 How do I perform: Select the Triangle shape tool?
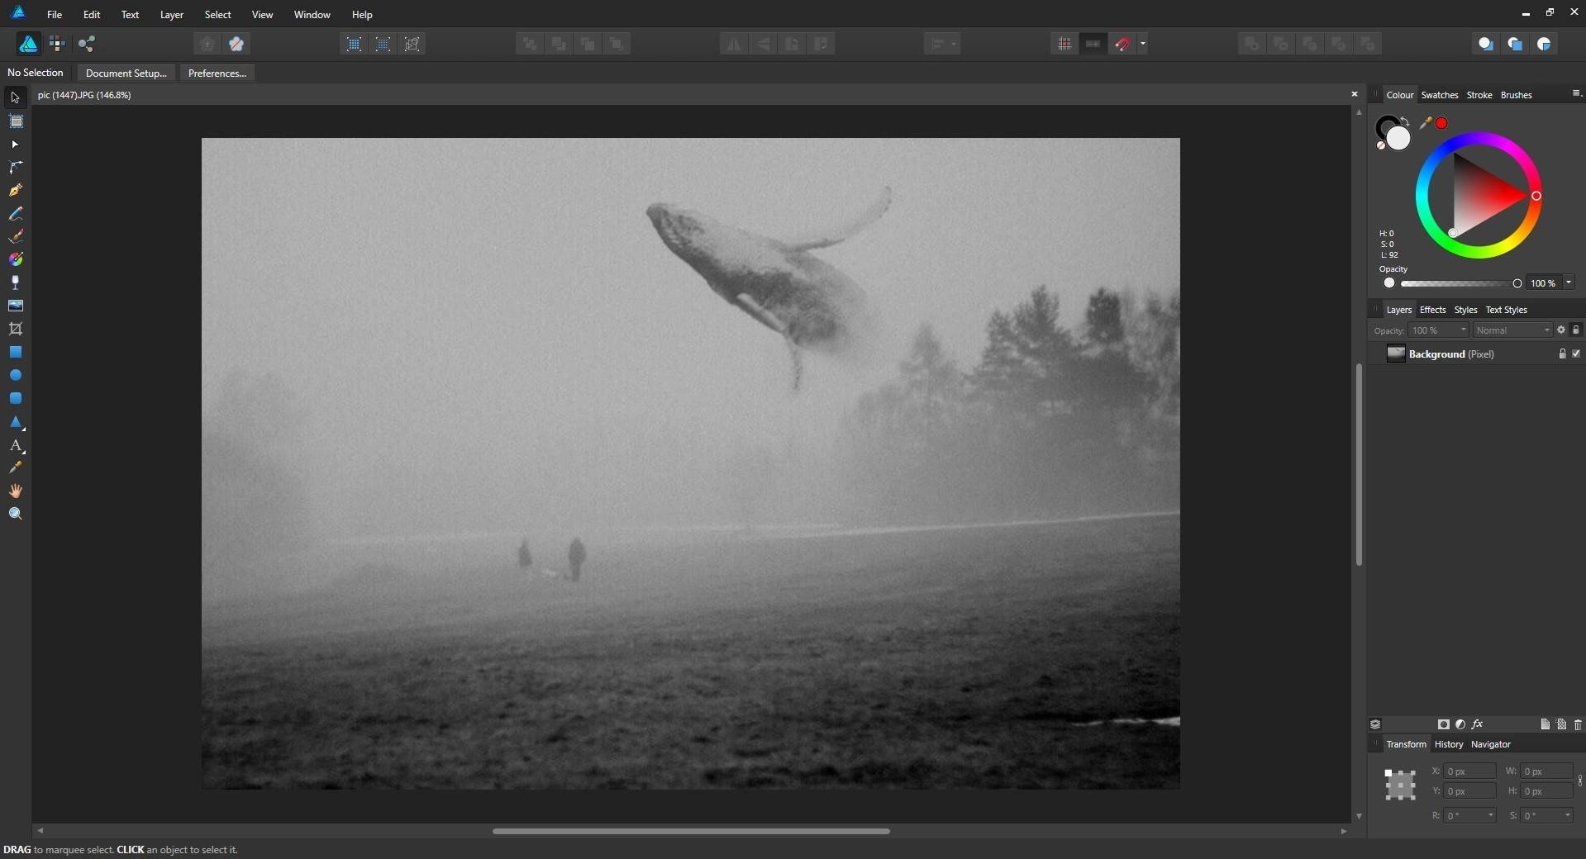pyautogui.click(x=15, y=422)
